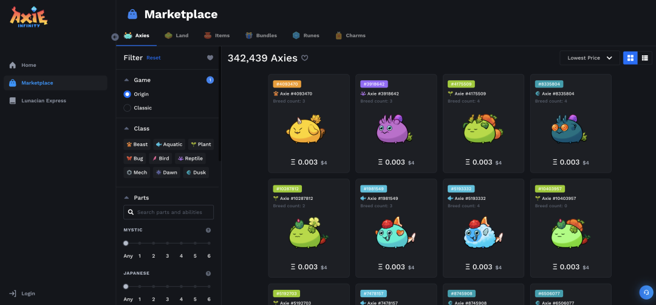Viewport: 656px width, 305px height.
Task: Collapse the Parts filter section
Action: [x=126, y=198]
